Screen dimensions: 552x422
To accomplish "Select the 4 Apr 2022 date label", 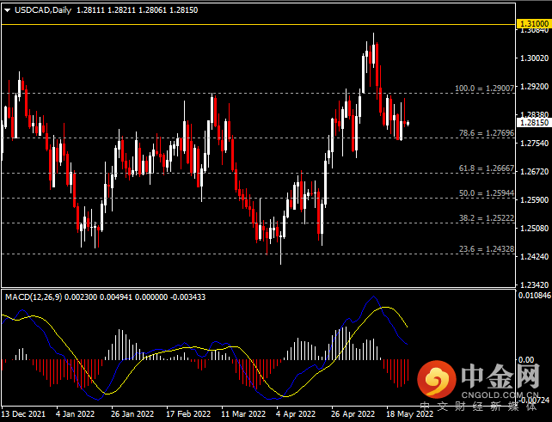I will point(296,414).
